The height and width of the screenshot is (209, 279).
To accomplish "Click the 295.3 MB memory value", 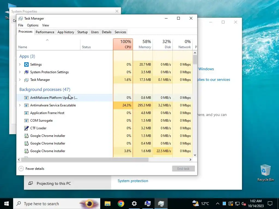I will (x=143, y=105).
